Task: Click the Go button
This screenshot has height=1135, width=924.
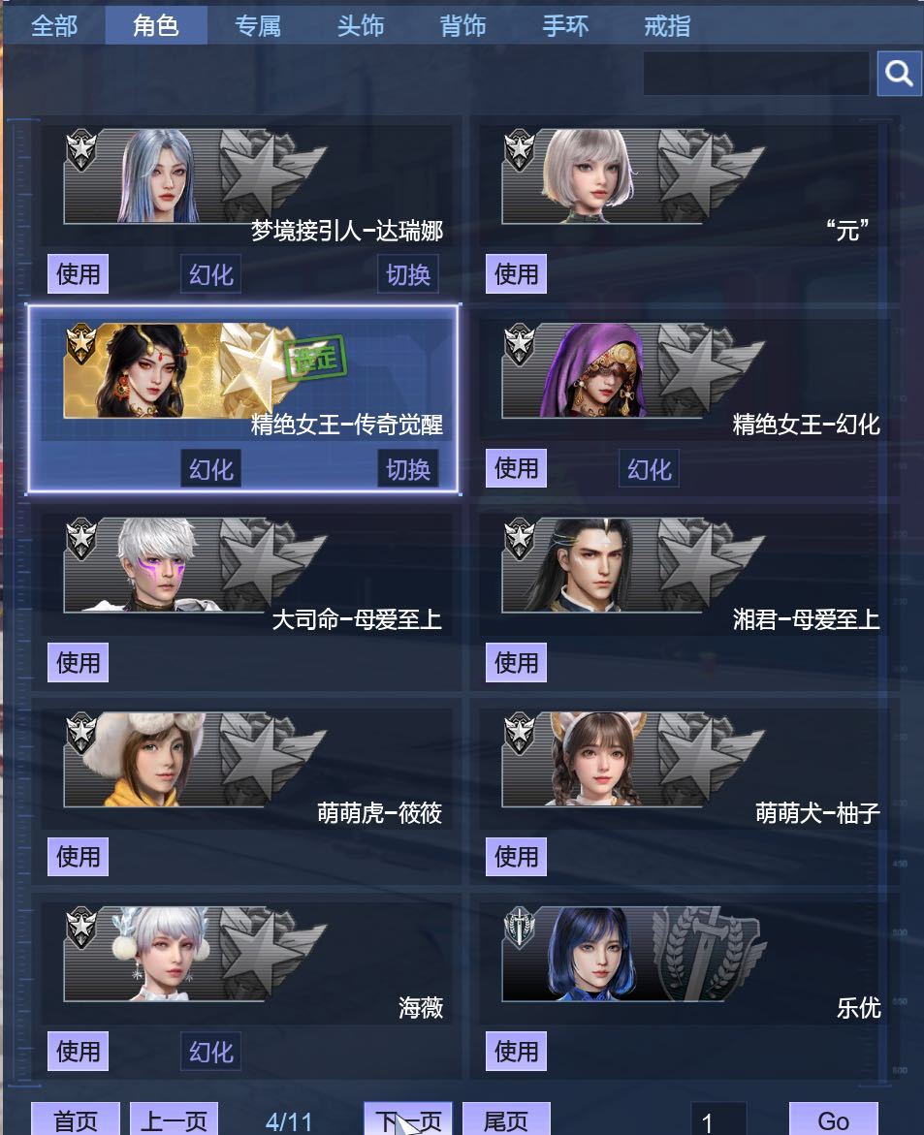Action: pos(833,1119)
